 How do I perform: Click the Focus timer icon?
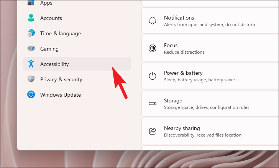(153, 48)
